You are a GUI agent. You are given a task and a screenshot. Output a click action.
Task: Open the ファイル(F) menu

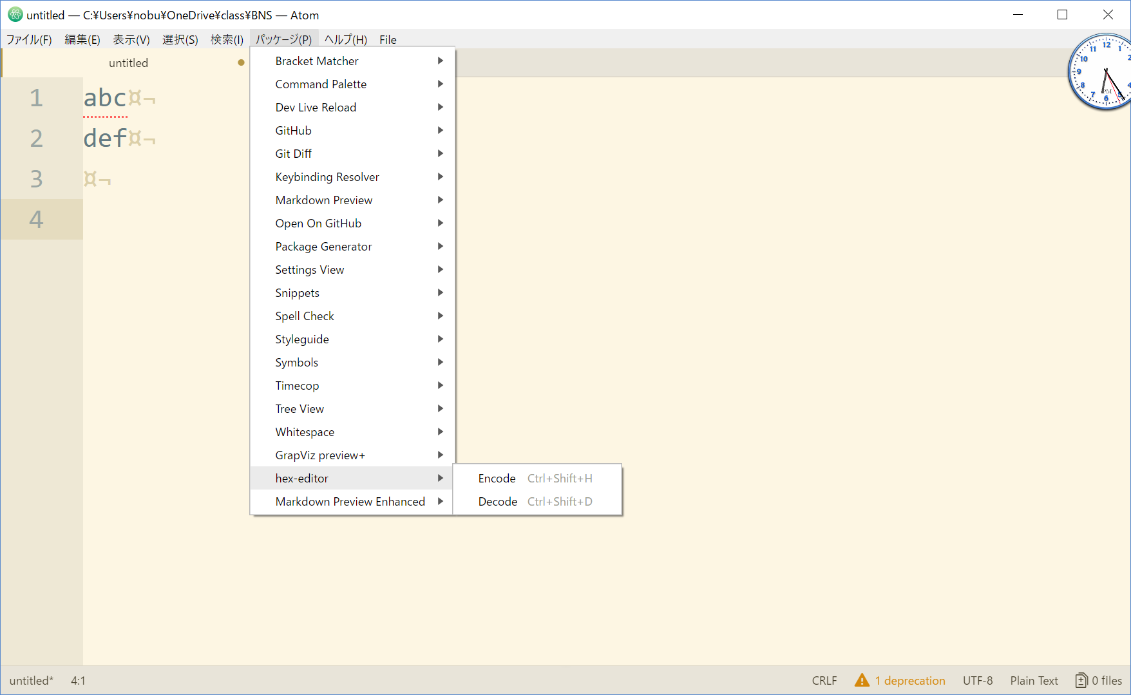click(29, 39)
